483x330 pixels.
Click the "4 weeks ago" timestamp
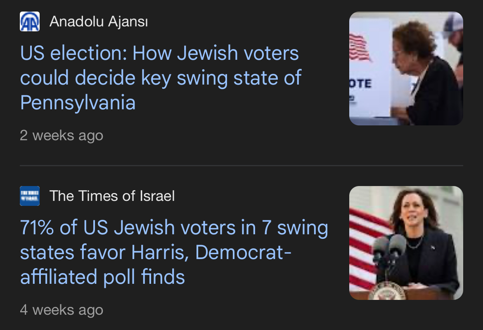coord(62,310)
